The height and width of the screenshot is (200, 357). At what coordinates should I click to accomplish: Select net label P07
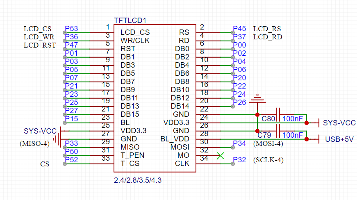tap(71, 78)
